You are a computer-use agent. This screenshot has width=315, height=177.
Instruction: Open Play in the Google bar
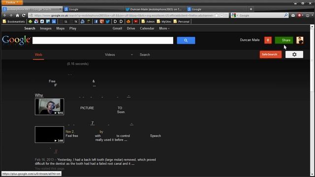click(x=73, y=29)
